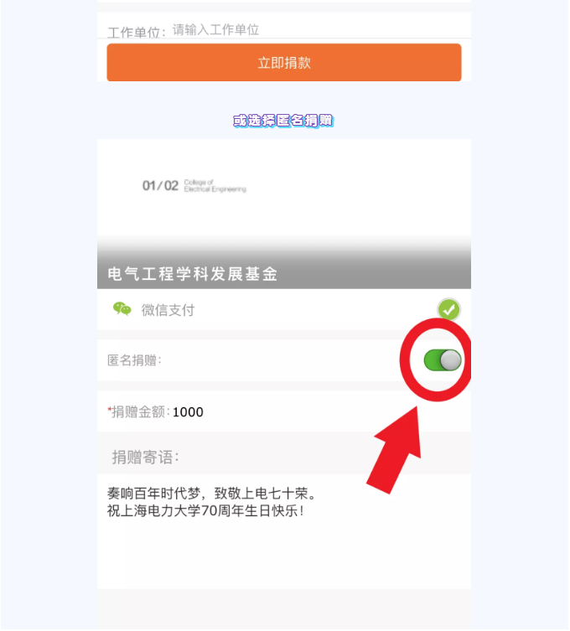Click the 捐赠寄语 section label

coord(145,458)
